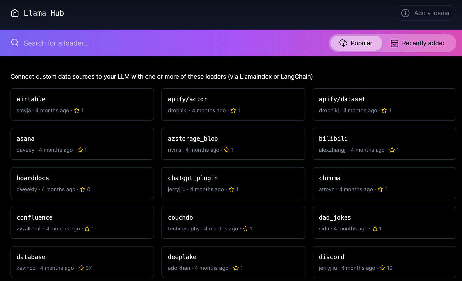Click the star icon on discord card

(382, 268)
